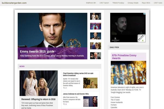Click Andy Samberg hosts the 2015 Emmys caption

point(52,56)
